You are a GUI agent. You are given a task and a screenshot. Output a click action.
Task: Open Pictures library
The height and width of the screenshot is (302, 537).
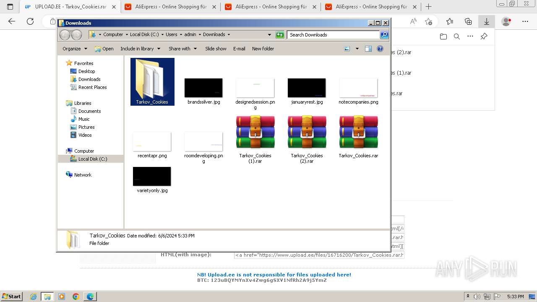(x=86, y=127)
